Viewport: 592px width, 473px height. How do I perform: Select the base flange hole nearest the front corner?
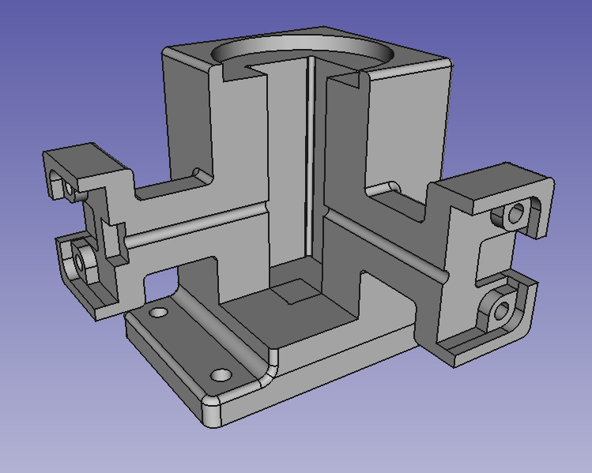coord(221,375)
